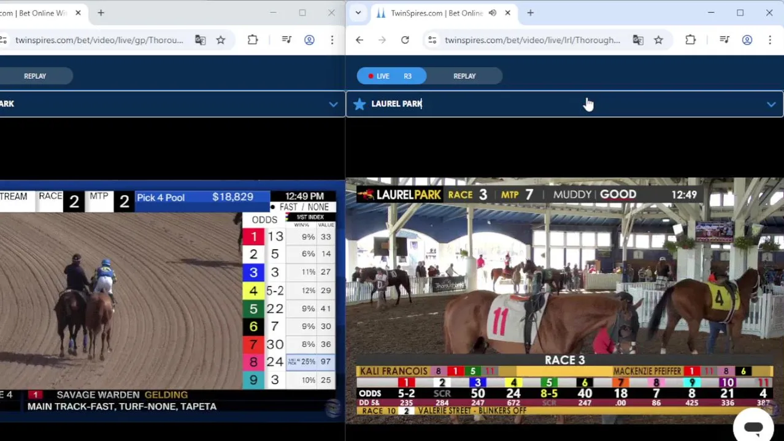The width and height of the screenshot is (784, 441).
Task: Open Chrome menu in left window
Action: point(332,40)
